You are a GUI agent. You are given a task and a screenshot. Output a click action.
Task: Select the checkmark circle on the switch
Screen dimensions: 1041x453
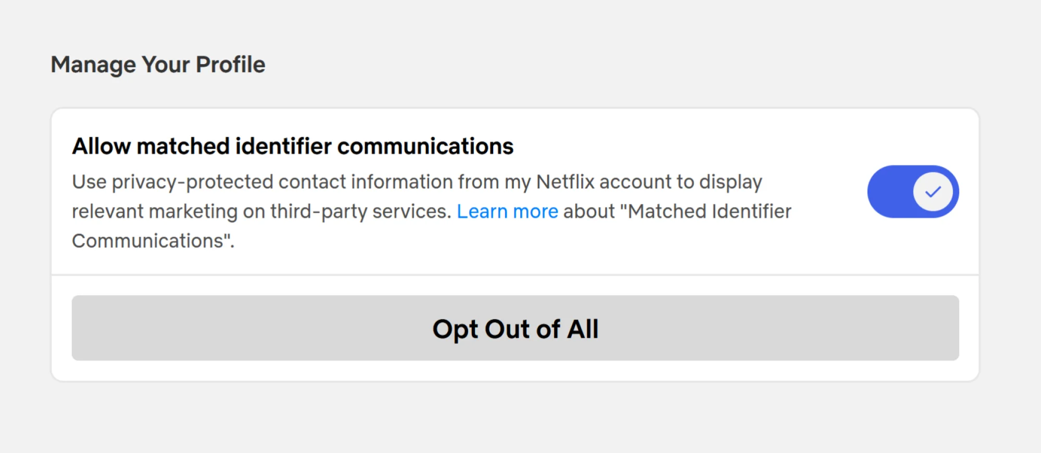(x=933, y=191)
